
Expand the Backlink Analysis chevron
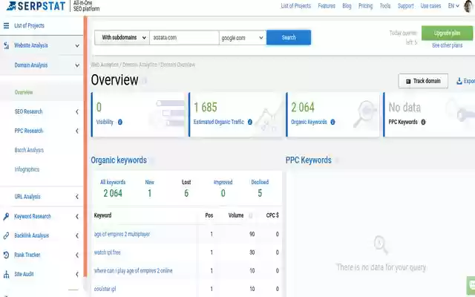pyautogui.click(x=77, y=236)
